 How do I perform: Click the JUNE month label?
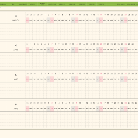[16, 109]
